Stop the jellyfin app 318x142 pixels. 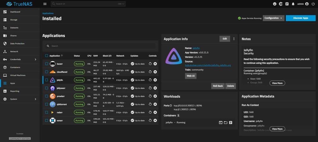pyautogui.click(x=155, y=80)
